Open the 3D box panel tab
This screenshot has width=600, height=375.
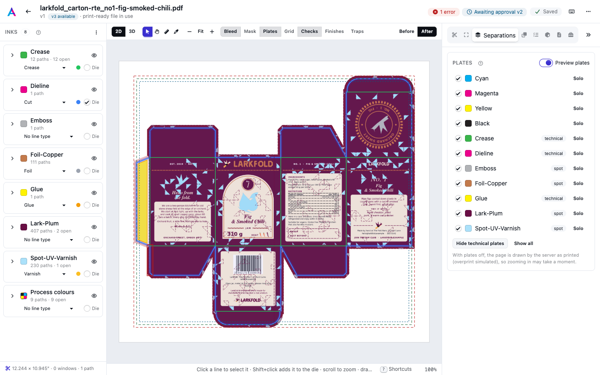click(547, 35)
